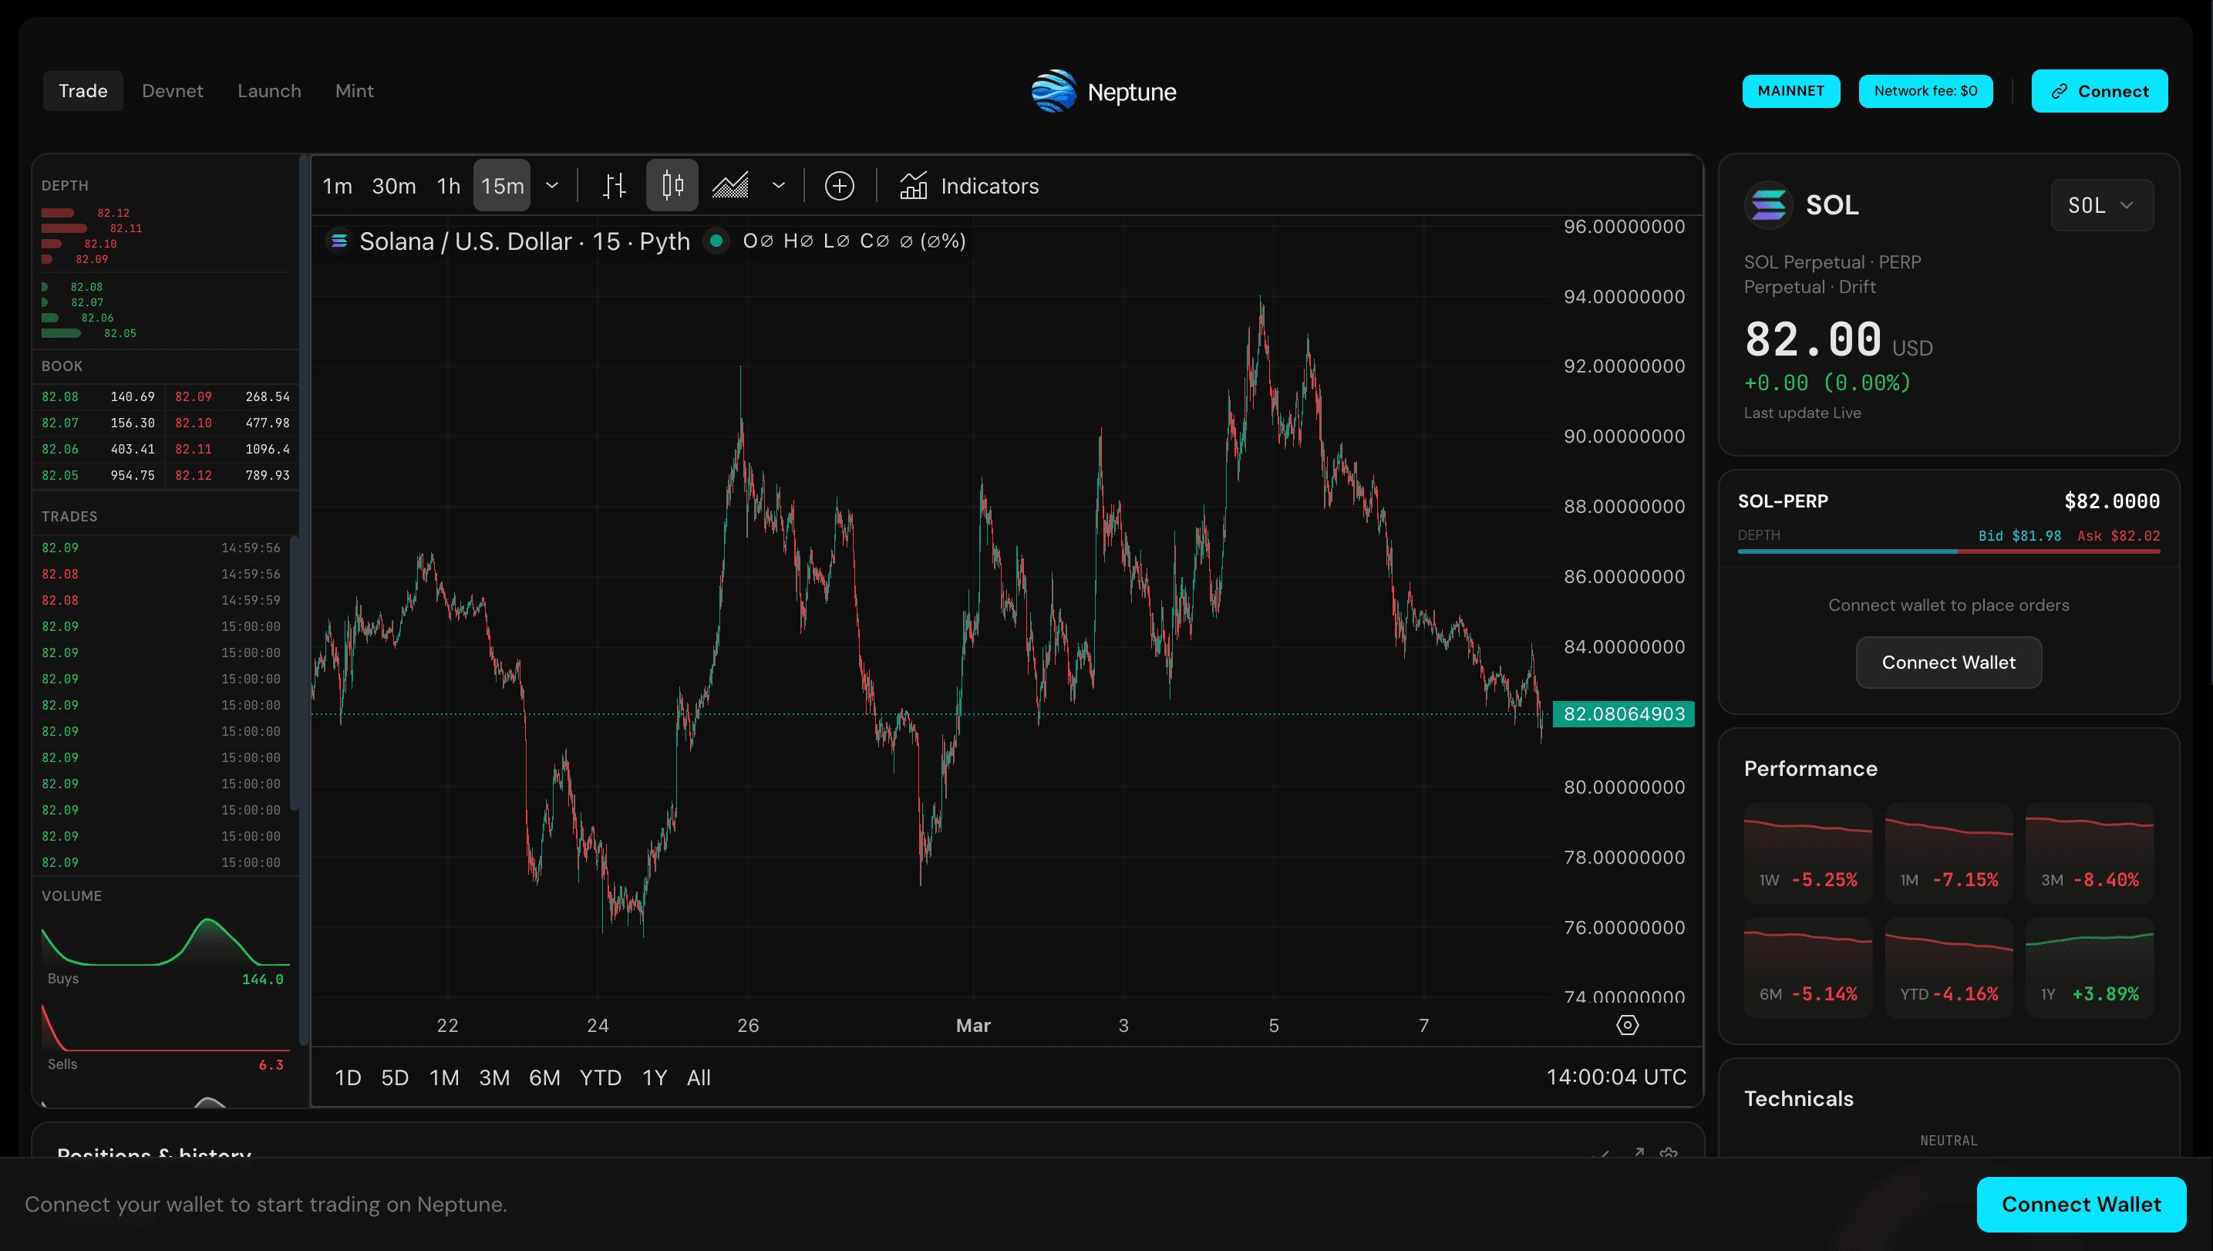The image size is (2213, 1251).
Task: Toggle the MAINNET network indicator
Action: point(1790,91)
